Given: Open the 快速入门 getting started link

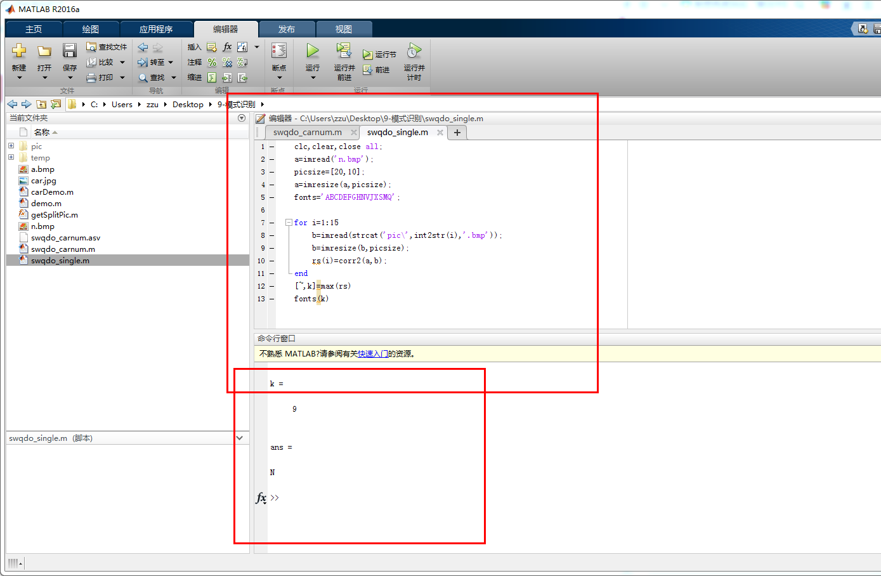Looking at the screenshot, I should 373,354.
